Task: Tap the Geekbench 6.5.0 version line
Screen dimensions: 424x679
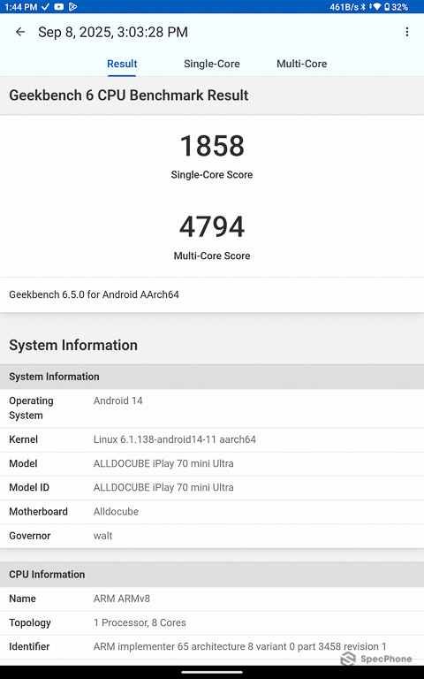Action: [94, 294]
